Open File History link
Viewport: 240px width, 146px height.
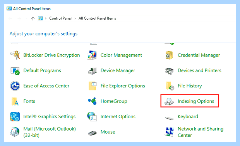pos(190,86)
